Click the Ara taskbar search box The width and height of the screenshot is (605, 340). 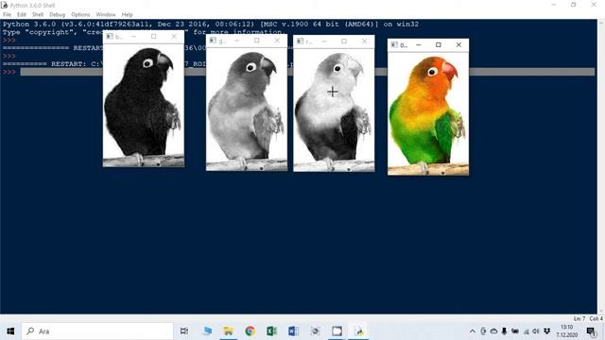[x=97, y=331]
